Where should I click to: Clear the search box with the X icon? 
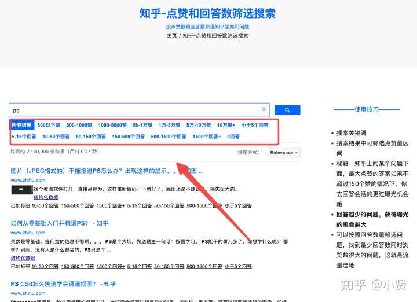(x=264, y=109)
